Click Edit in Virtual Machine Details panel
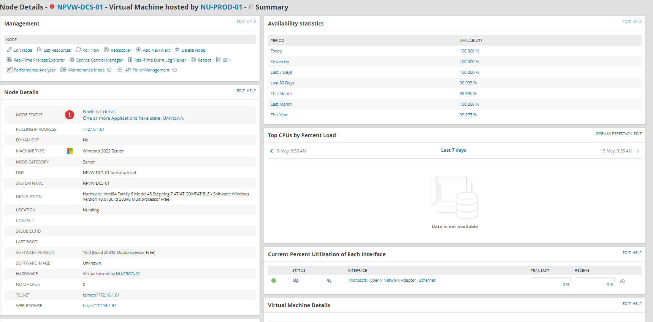The height and width of the screenshot is (322, 653). tap(626, 304)
